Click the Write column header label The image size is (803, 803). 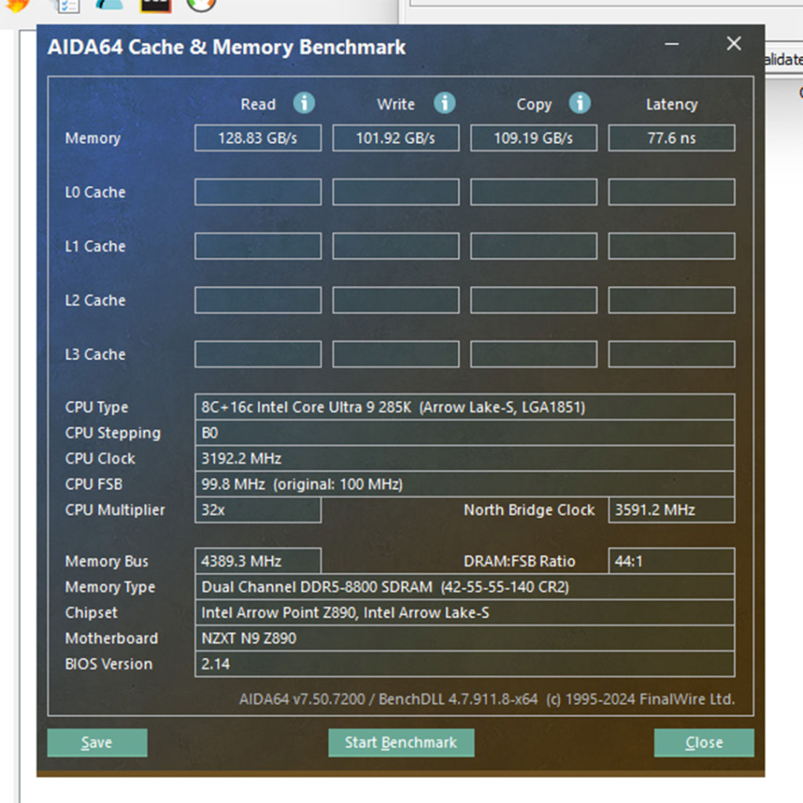click(396, 104)
